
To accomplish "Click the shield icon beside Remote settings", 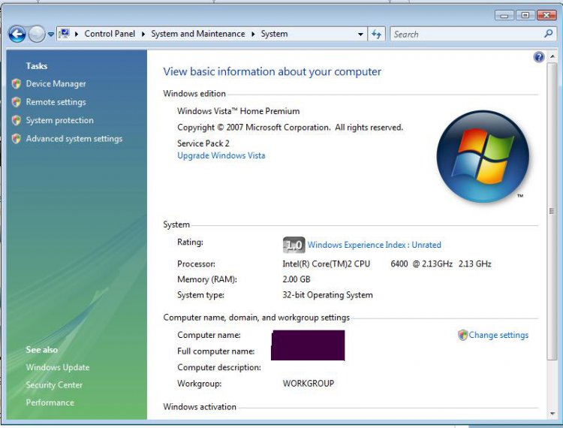I will click(x=17, y=102).
